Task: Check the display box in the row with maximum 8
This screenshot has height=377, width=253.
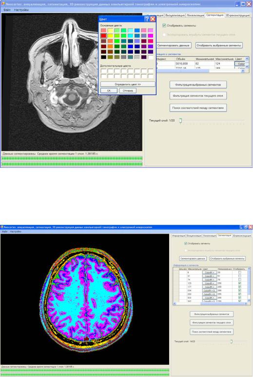Action: [x=240, y=273]
